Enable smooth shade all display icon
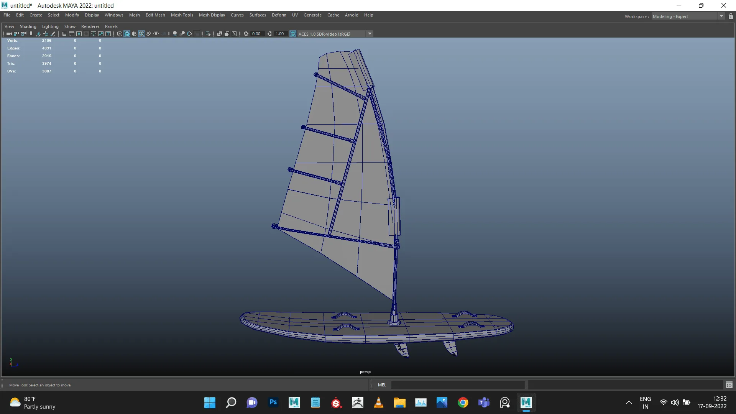Image resolution: width=736 pixels, height=414 pixels. (x=127, y=34)
